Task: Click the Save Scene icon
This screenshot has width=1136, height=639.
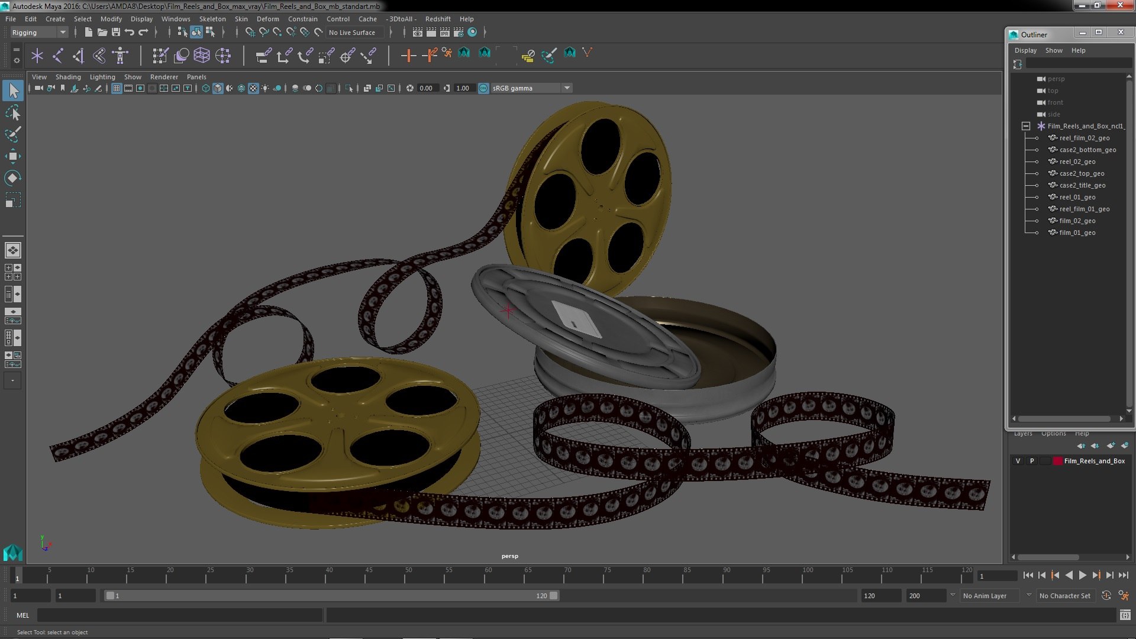Action: tap(116, 33)
